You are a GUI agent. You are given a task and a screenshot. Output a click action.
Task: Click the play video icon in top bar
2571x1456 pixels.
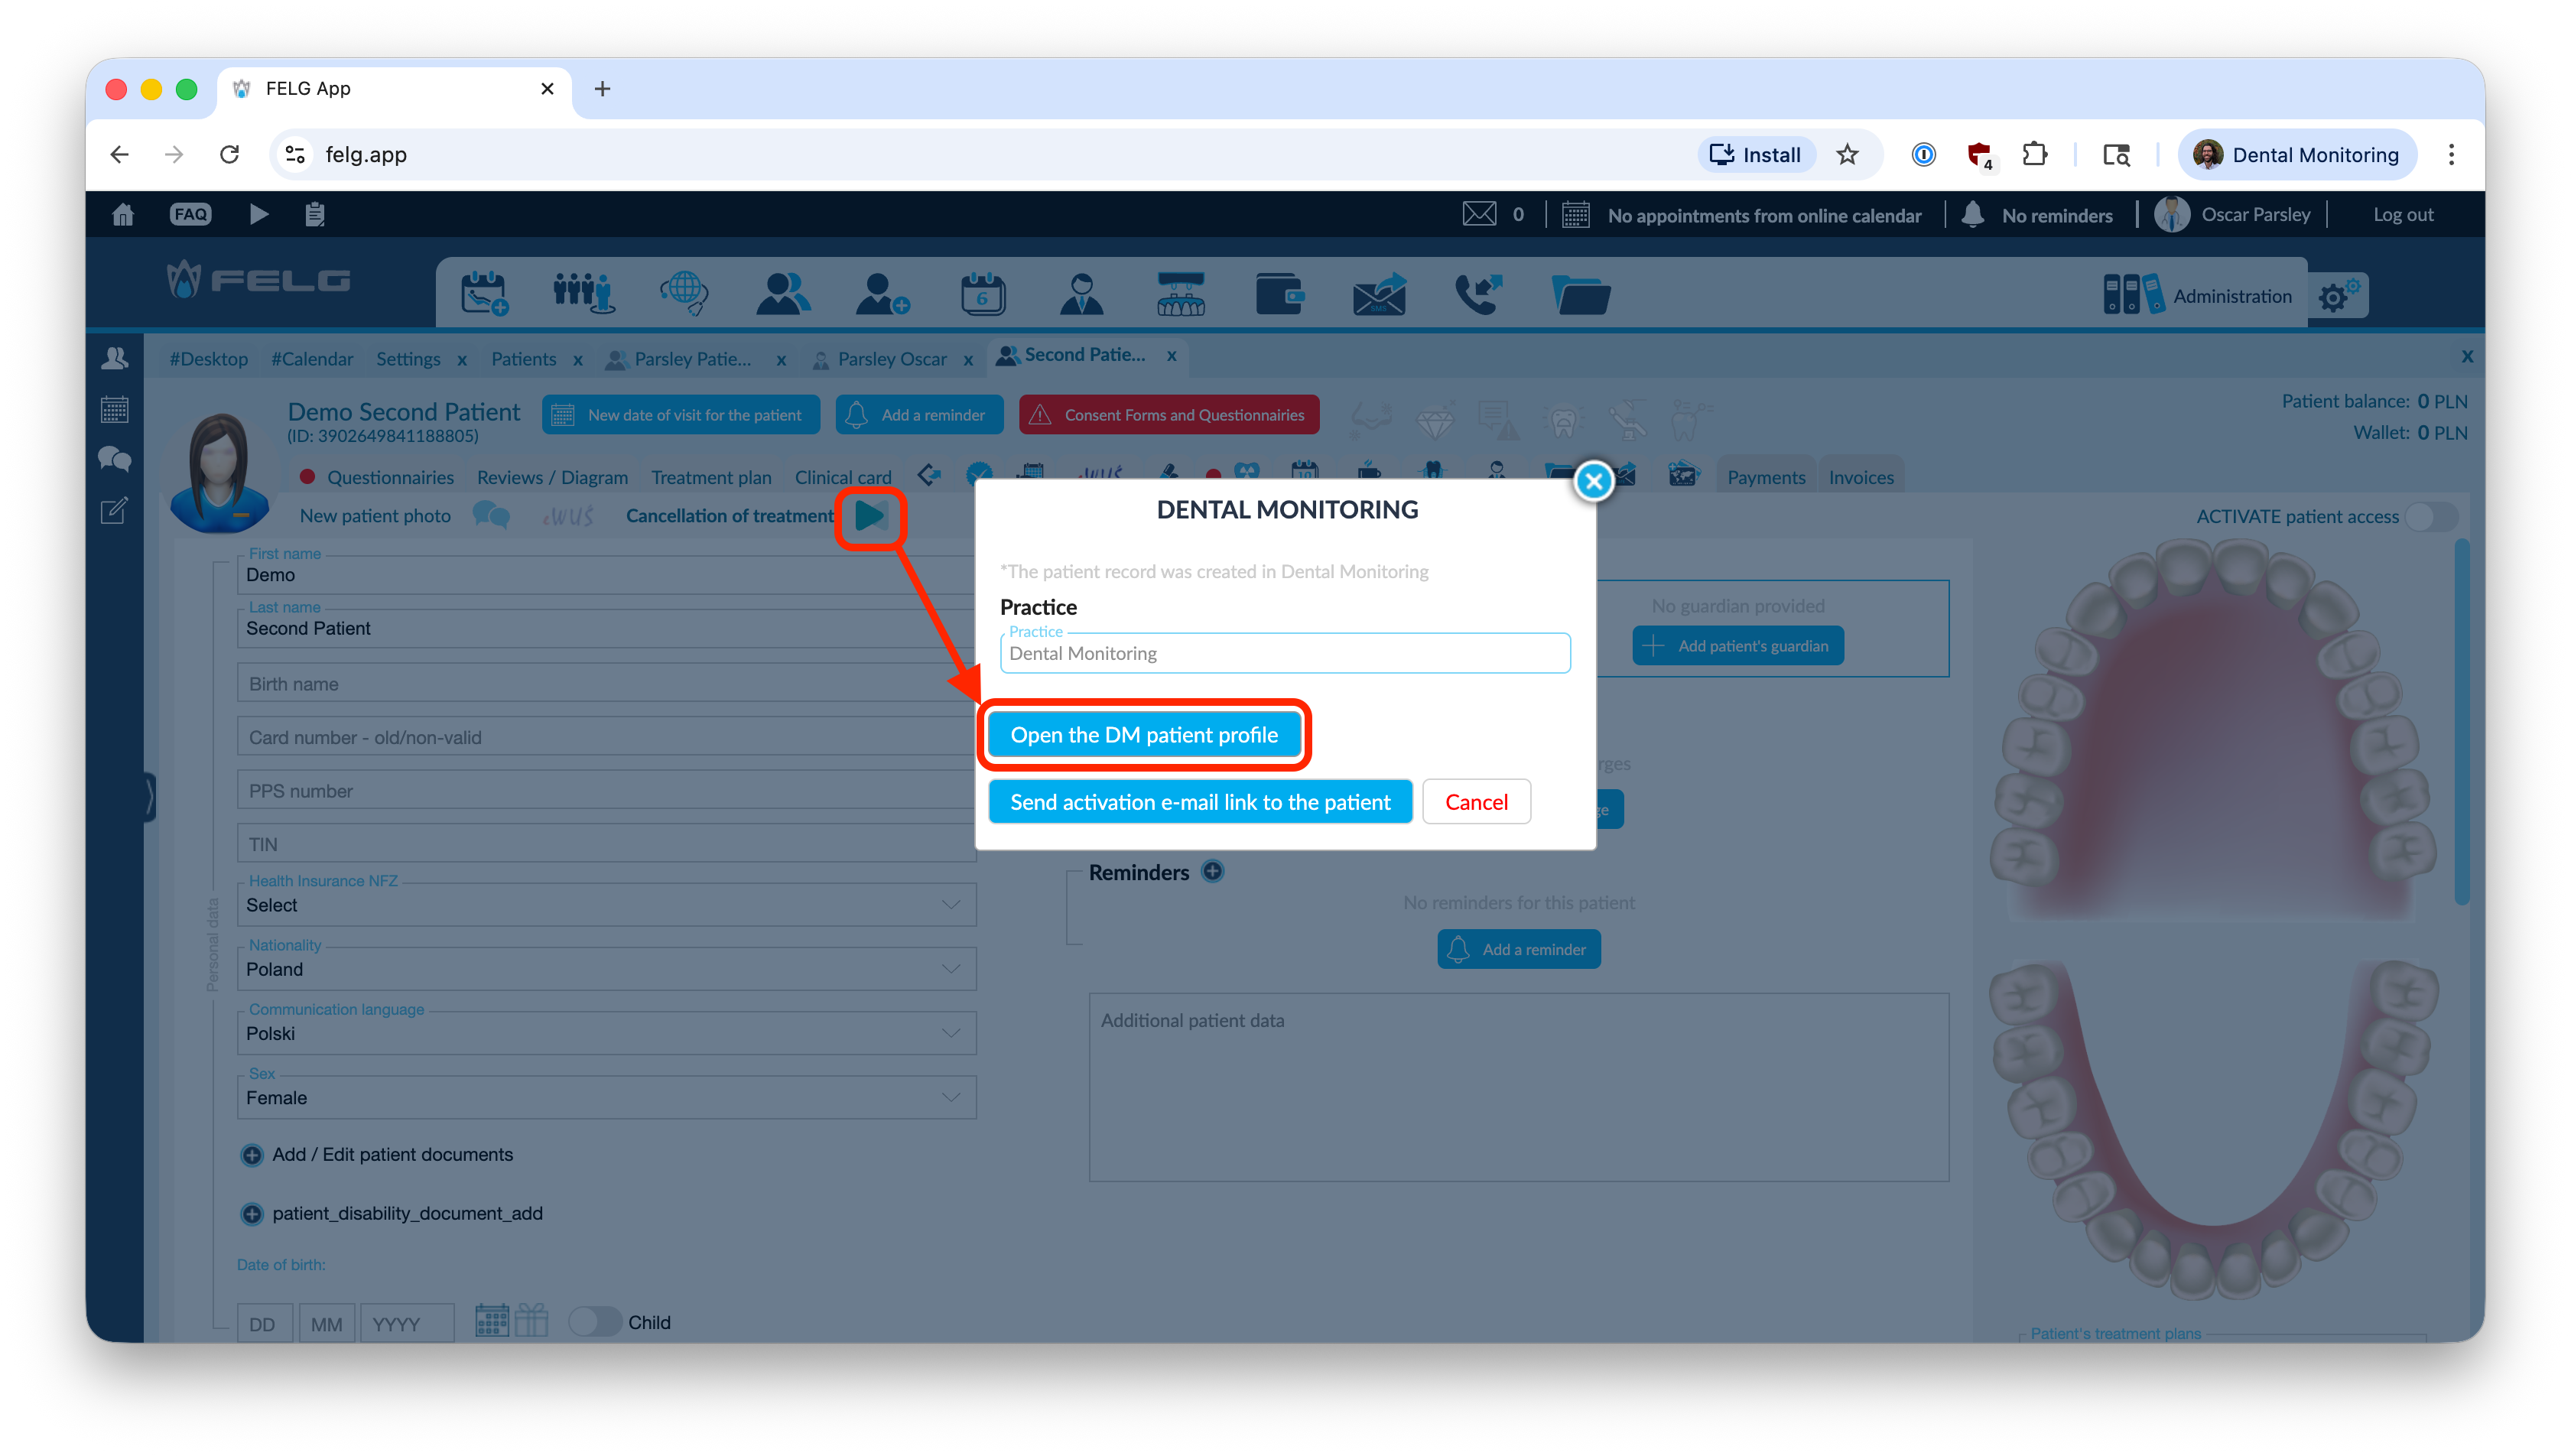(258, 214)
